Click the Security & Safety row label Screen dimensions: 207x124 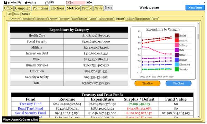[37, 77]
